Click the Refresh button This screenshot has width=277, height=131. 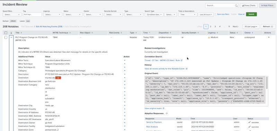268,27
